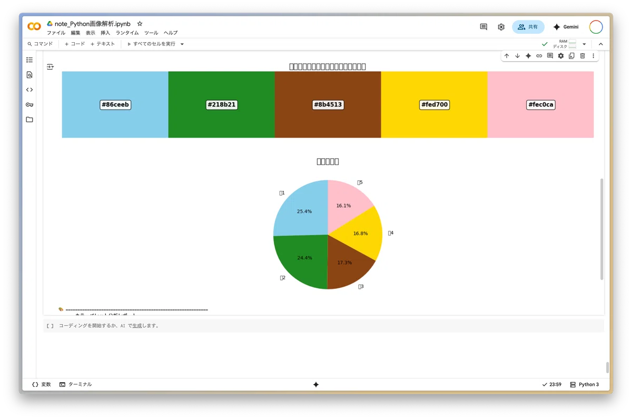Star the notebook note_Python画像解析.ipynb
Image resolution: width=632 pixels, height=419 pixels.
tap(140, 24)
